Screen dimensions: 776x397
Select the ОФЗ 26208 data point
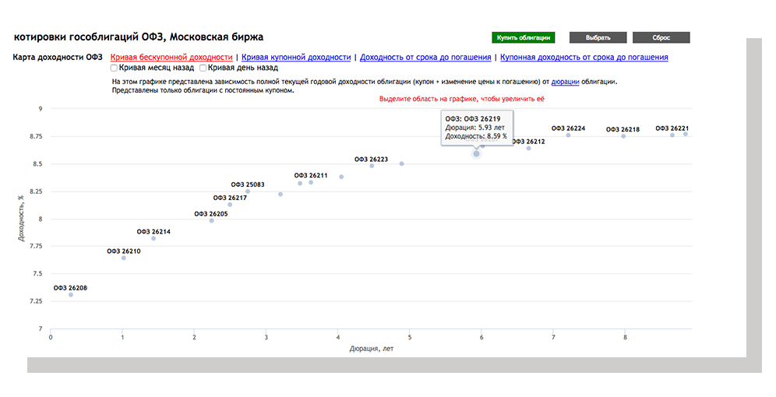click(71, 295)
